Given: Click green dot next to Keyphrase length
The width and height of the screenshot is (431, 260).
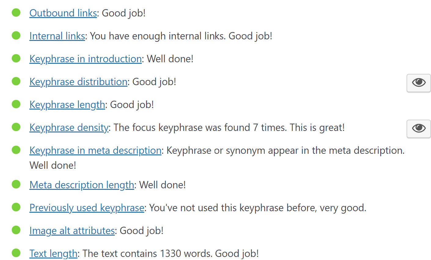Looking at the screenshot, I should pyautogui.click(x=16, y=104).
